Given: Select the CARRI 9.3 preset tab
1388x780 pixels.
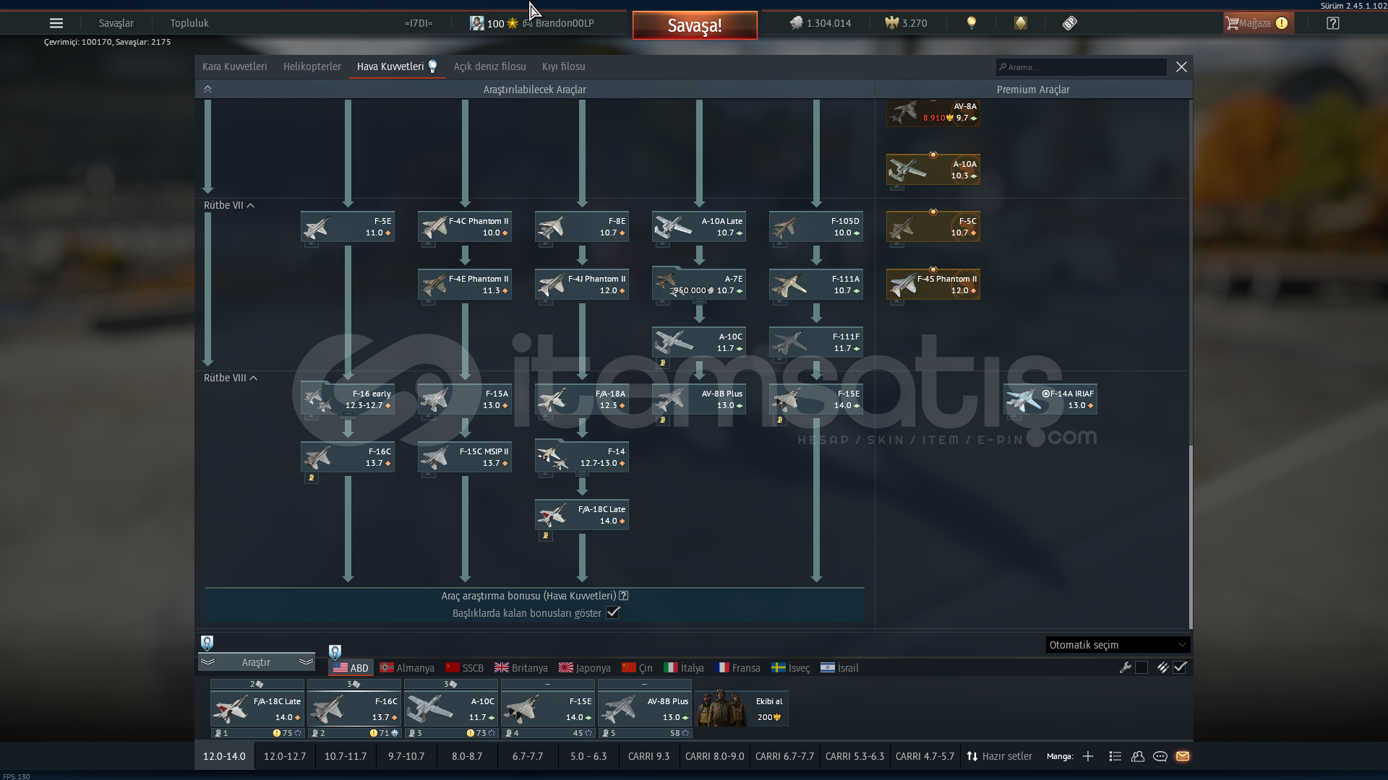Looking at the screenshot, I should [x=648, y=756].
